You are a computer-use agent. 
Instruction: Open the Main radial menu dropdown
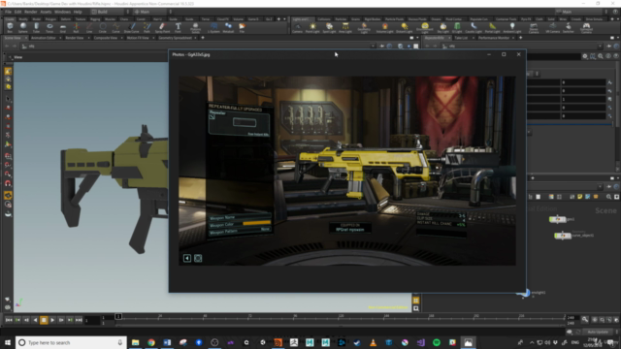click(x=150, y=12)
